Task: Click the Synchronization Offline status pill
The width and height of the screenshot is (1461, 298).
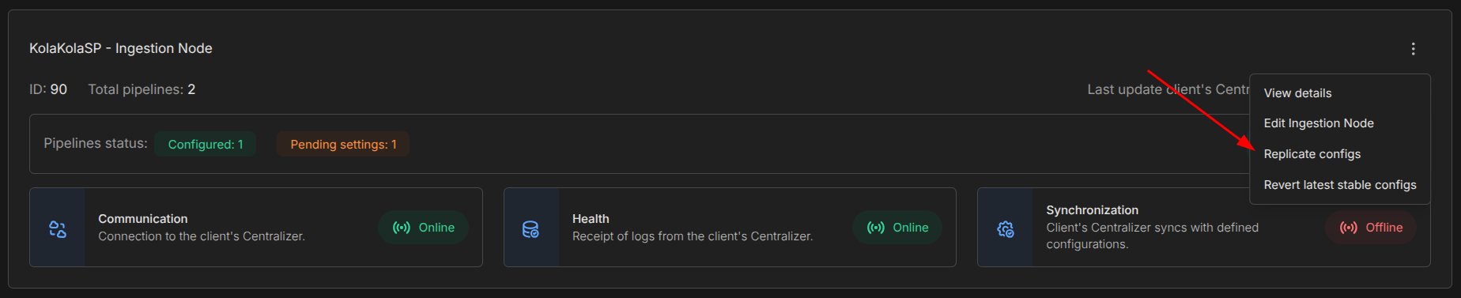Action: click(1371, 228)
